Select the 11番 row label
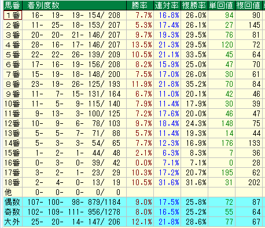 [13, 113]
